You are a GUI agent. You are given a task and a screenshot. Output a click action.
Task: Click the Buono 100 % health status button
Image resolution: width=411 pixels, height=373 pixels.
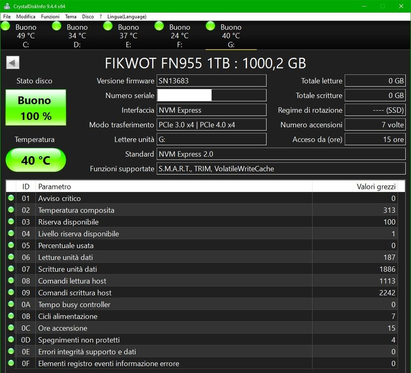(35, 107)
